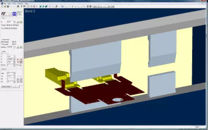Click the spinner arrows on the RefPos field
This screenshot has height=130, width=208.
[x=14, y=47]
